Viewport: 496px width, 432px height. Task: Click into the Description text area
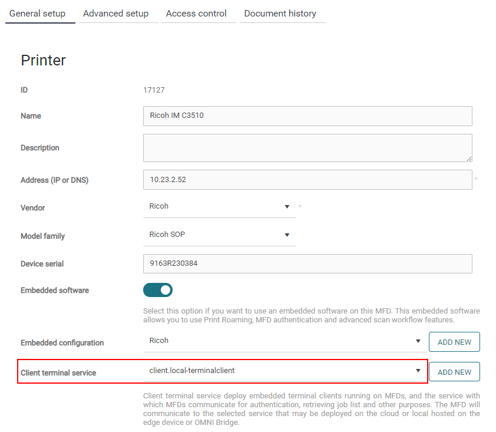pos(307,148)
